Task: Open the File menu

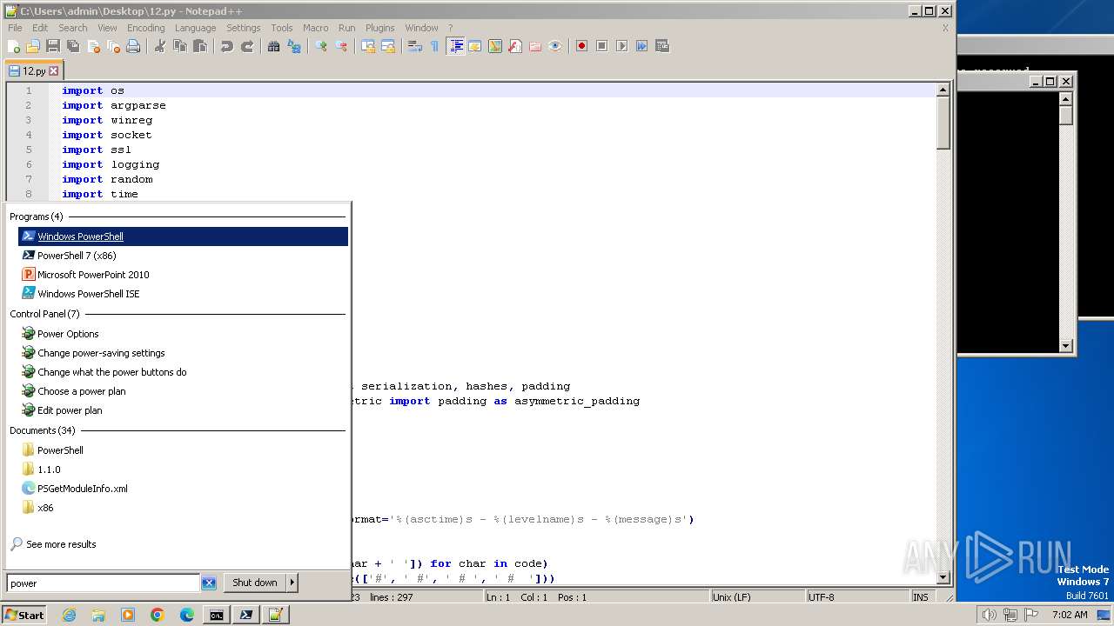Action: point(15,28)
